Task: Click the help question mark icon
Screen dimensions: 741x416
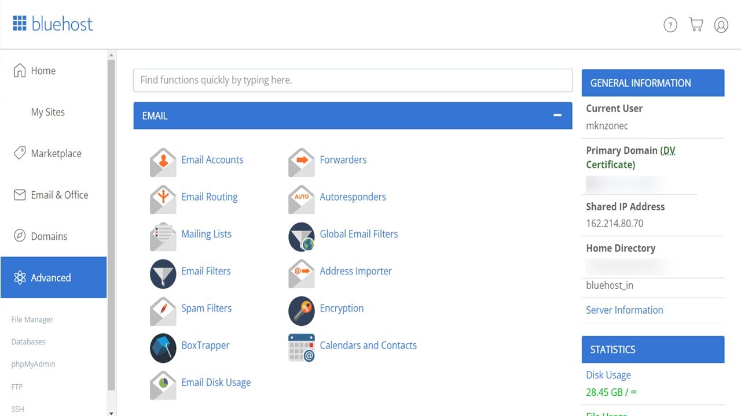Action: point(670,25)
